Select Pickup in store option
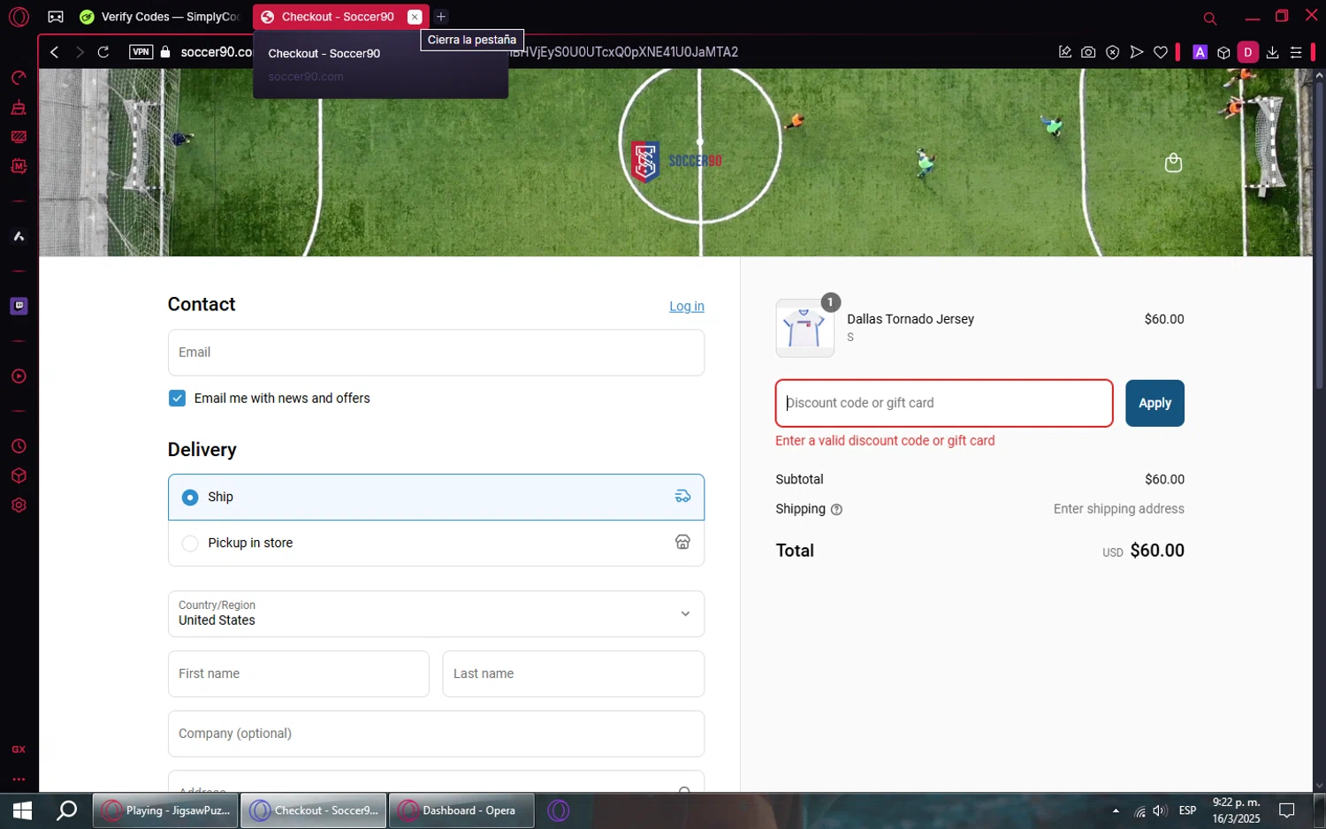1326x829 pixels. click(x=436, y=543)
